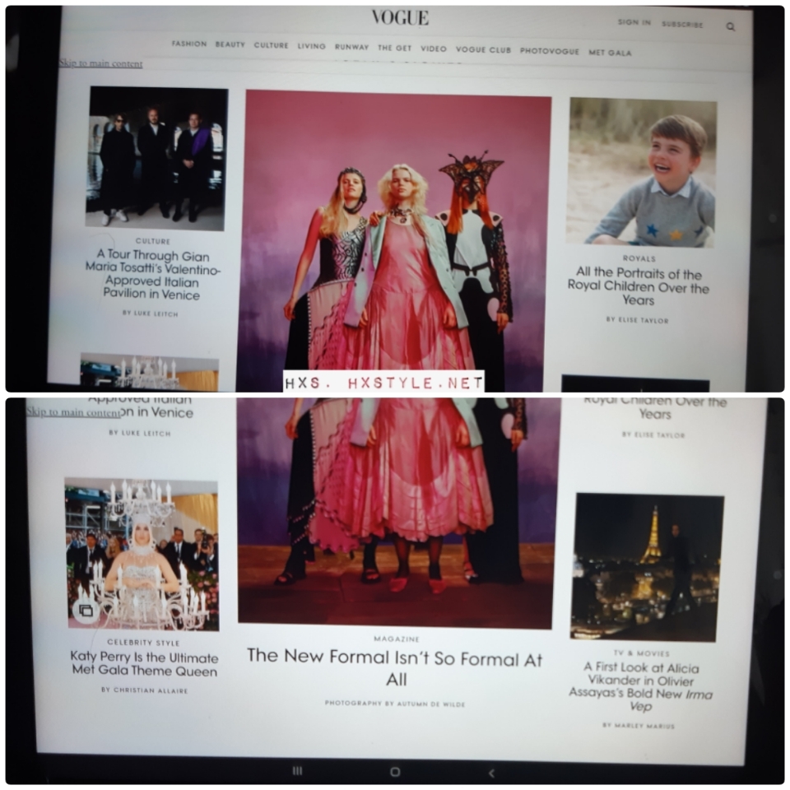This screenshot has width=790, height=790.
Task: Read The New Formal Isn't So Formal article
Action: 394,667
